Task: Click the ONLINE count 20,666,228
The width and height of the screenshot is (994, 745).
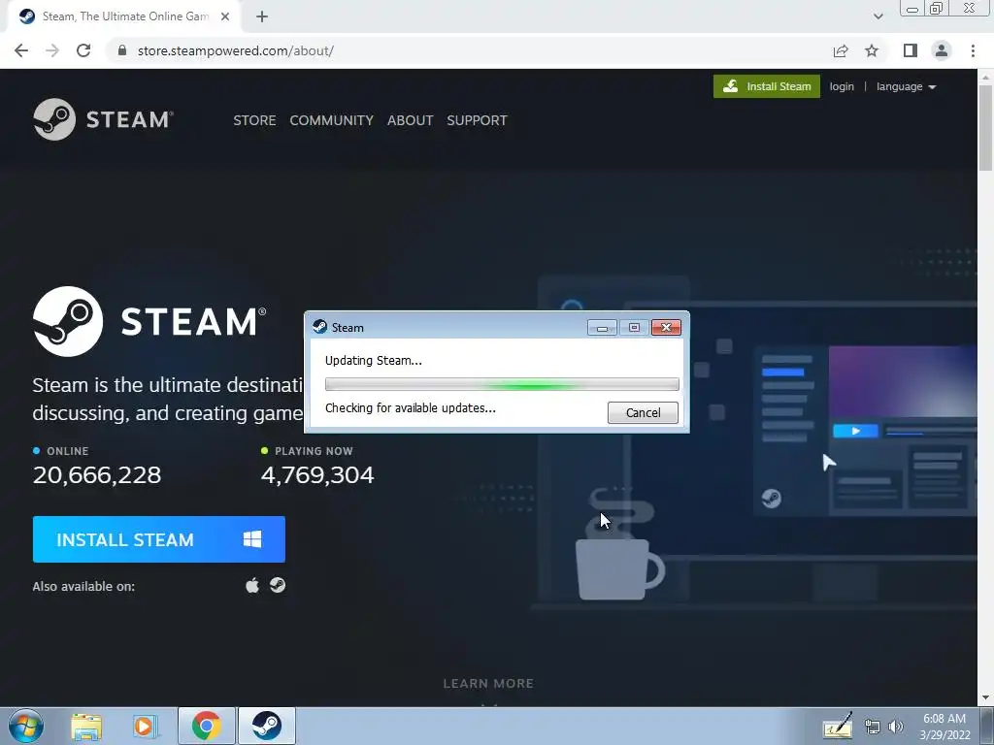Action: tap(97, 475)
